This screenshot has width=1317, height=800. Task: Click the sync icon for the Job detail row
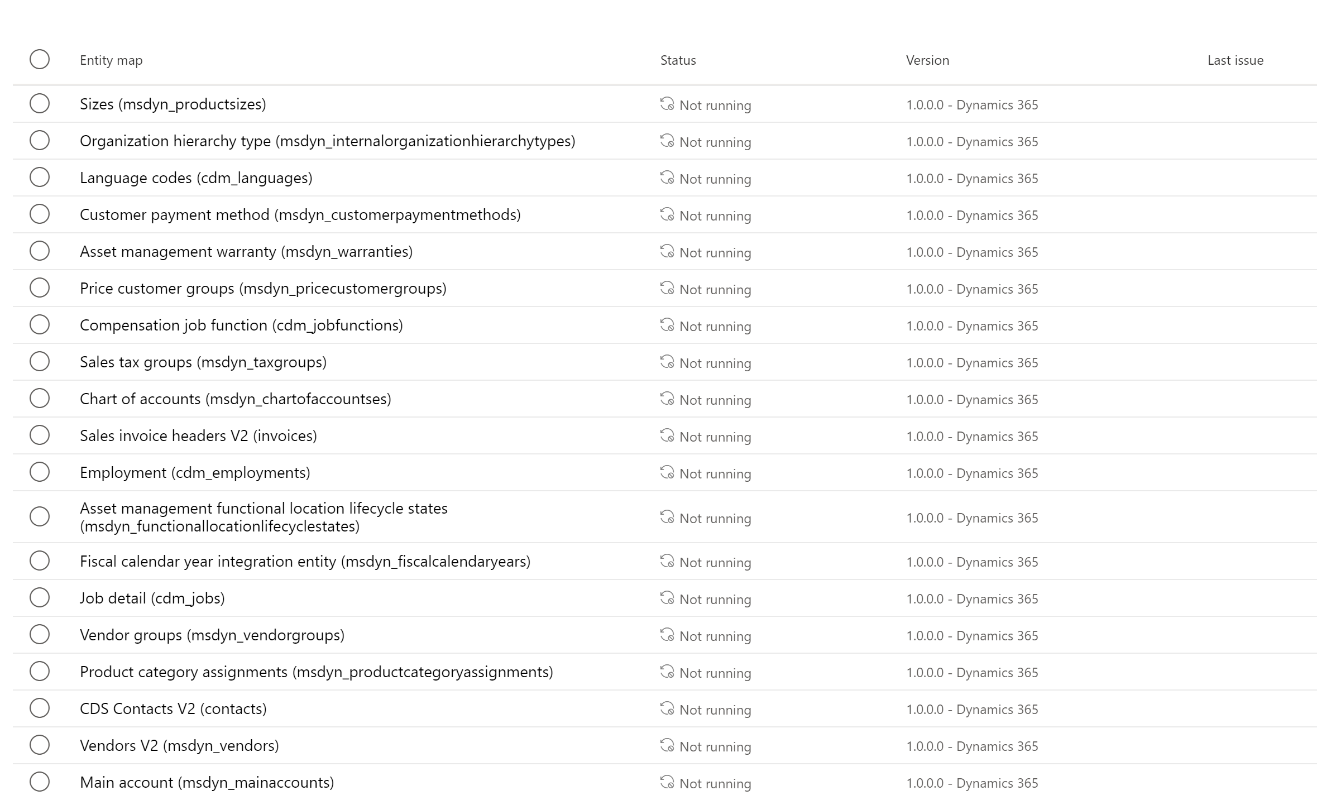[667, 598]
